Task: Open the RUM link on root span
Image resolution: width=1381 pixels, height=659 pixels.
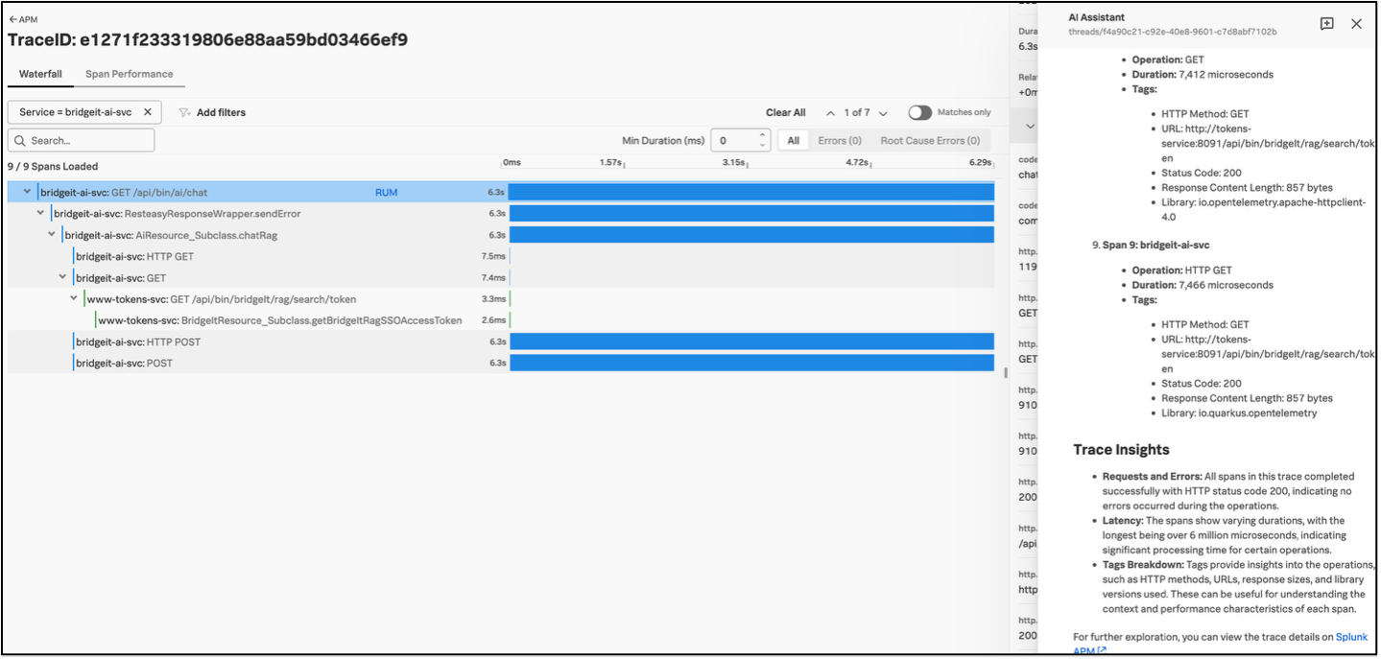Action: coord(386,192)
